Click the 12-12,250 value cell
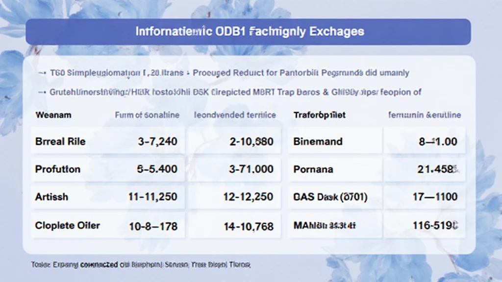 (x=248, y=197)
